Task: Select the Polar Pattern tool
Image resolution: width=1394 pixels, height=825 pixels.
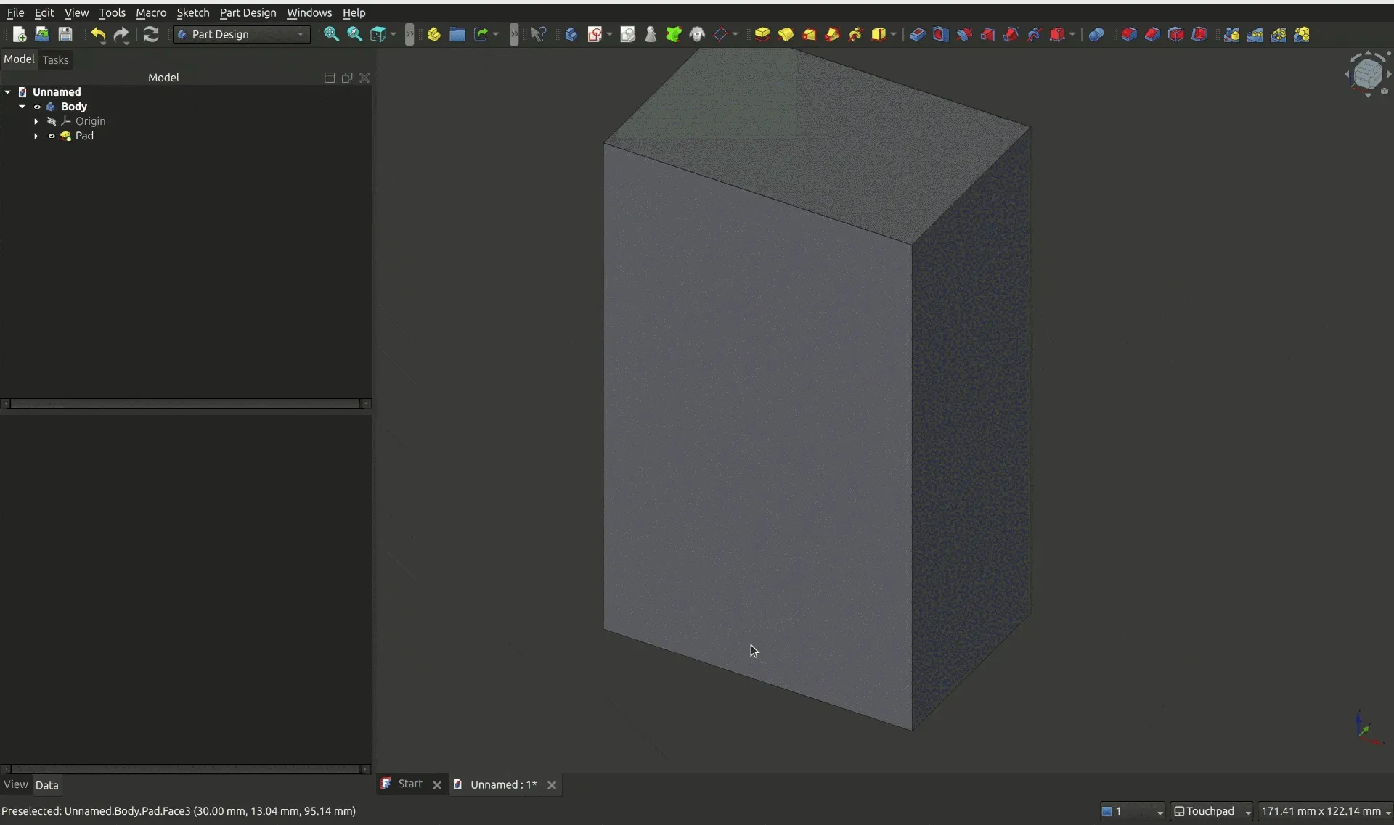Action: pyautogui.click(x=1279, y=34)
